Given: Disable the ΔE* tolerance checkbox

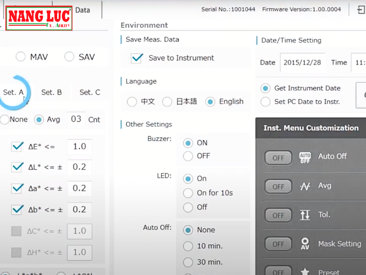Looking at the screenshot, I should click(18, 147).
